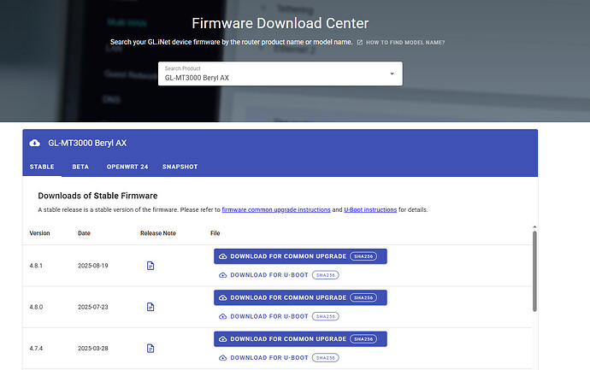Image resolution: width=590 pixels, height=370 pixels.
Task: Open release note icon for version 4.8.1
Action: pyautogui.click(x=150, y=266)
